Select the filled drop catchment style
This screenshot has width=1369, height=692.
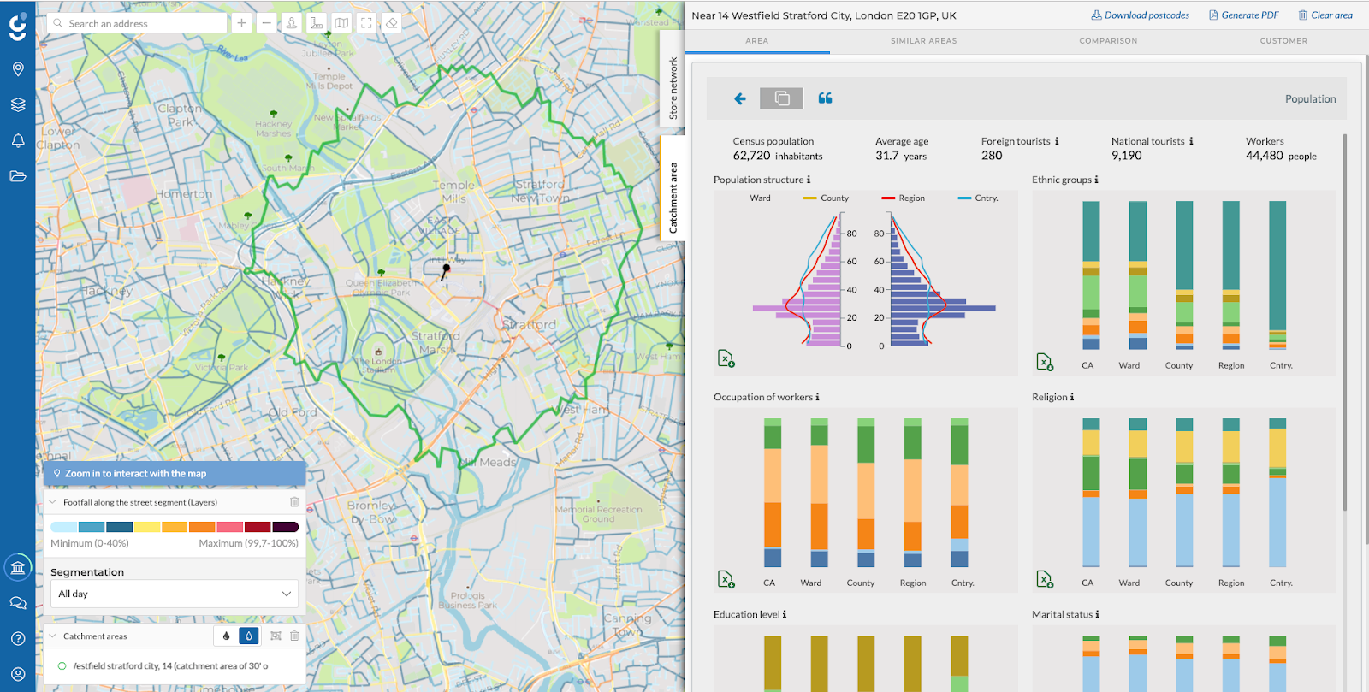[x=226, y=636]
